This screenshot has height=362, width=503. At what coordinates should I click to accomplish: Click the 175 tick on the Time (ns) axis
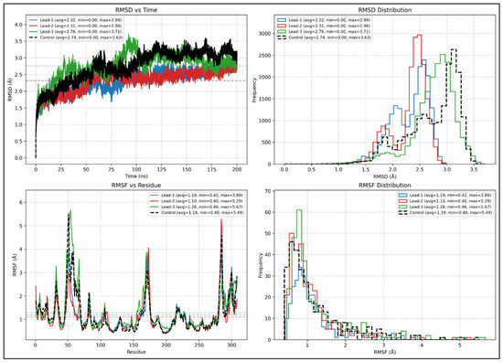(x=211, y=169)
